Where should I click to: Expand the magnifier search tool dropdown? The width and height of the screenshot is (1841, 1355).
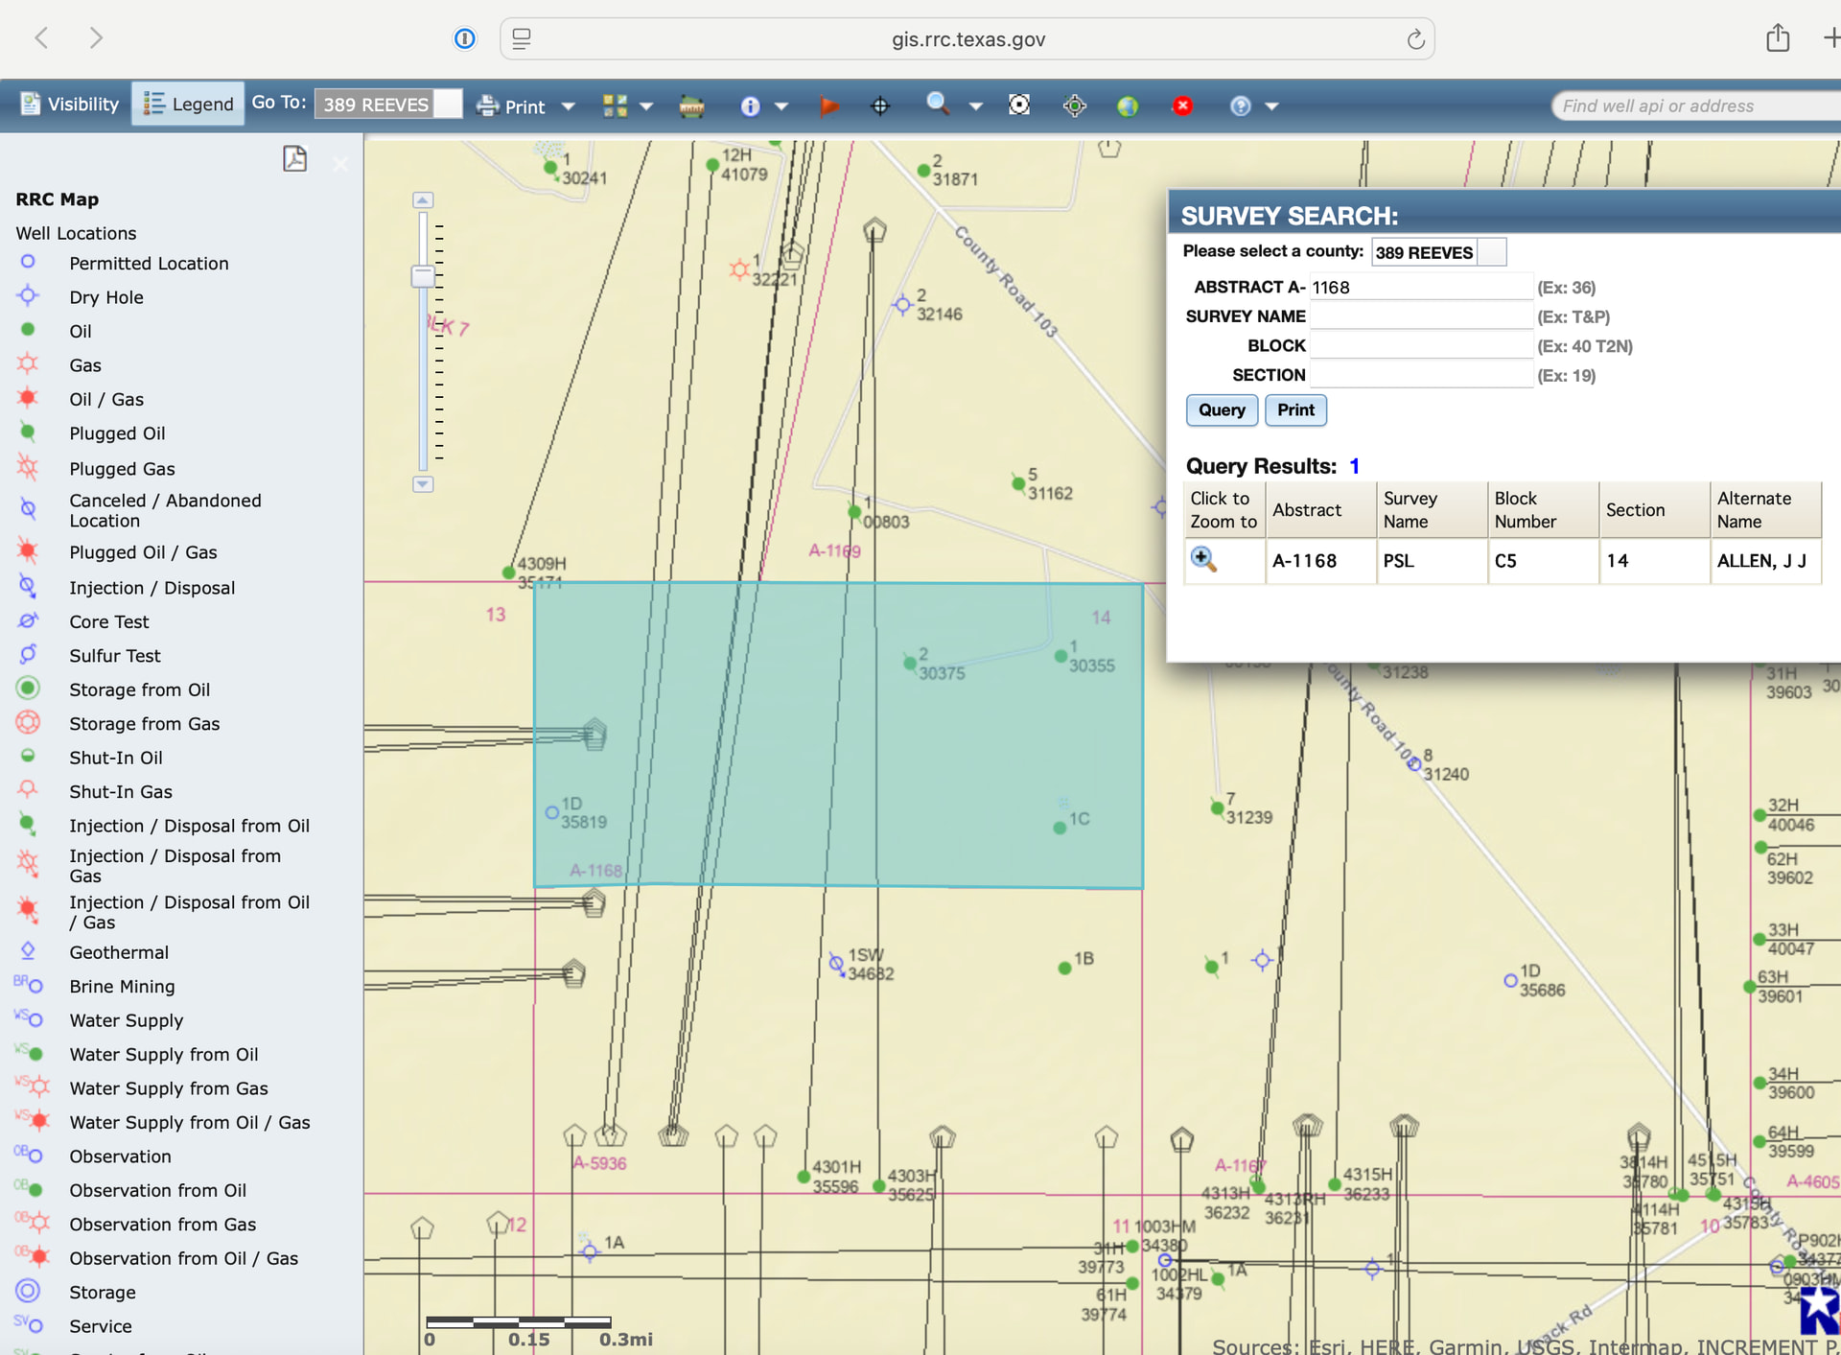976,106
